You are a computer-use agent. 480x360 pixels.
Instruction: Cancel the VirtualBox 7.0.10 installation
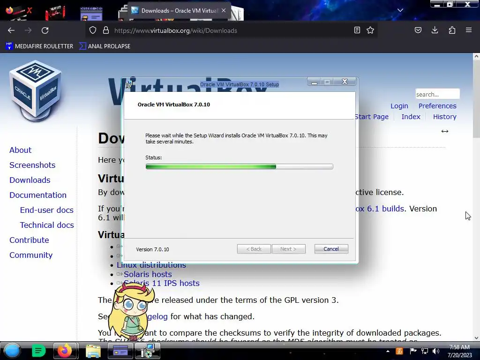331,249
